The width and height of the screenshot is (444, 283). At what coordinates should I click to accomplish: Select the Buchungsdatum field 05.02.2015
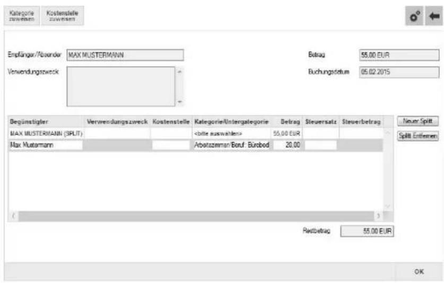[x=399, y=72]
